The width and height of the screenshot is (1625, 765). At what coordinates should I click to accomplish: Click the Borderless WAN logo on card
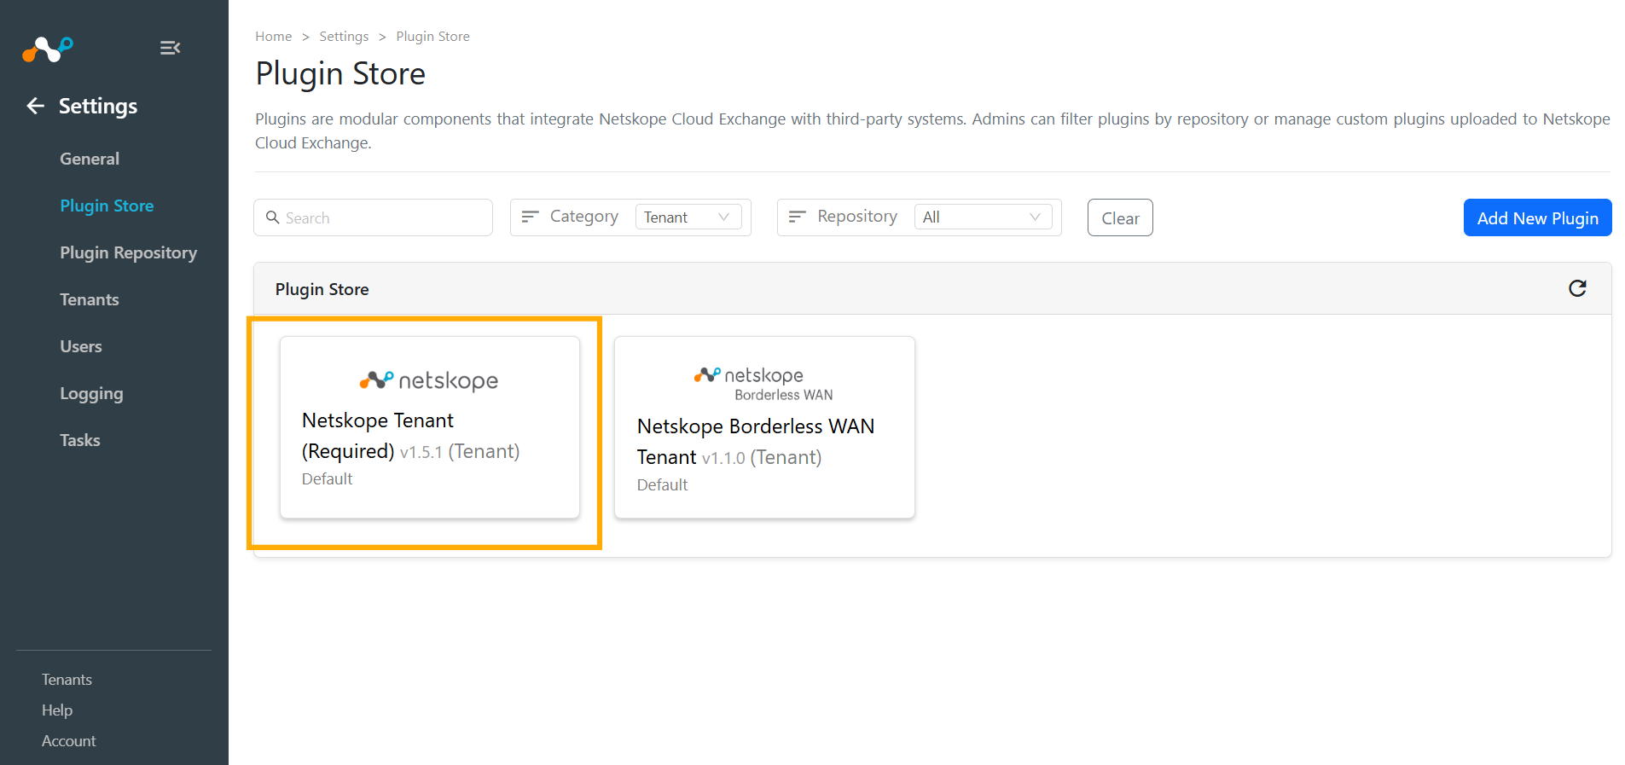coord(763,384)
